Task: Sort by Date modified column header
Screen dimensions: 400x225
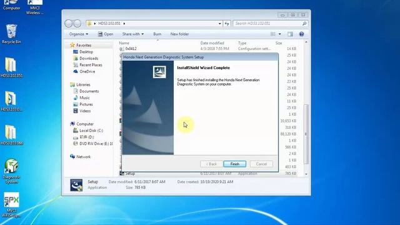Action: [x=212, y=43]
